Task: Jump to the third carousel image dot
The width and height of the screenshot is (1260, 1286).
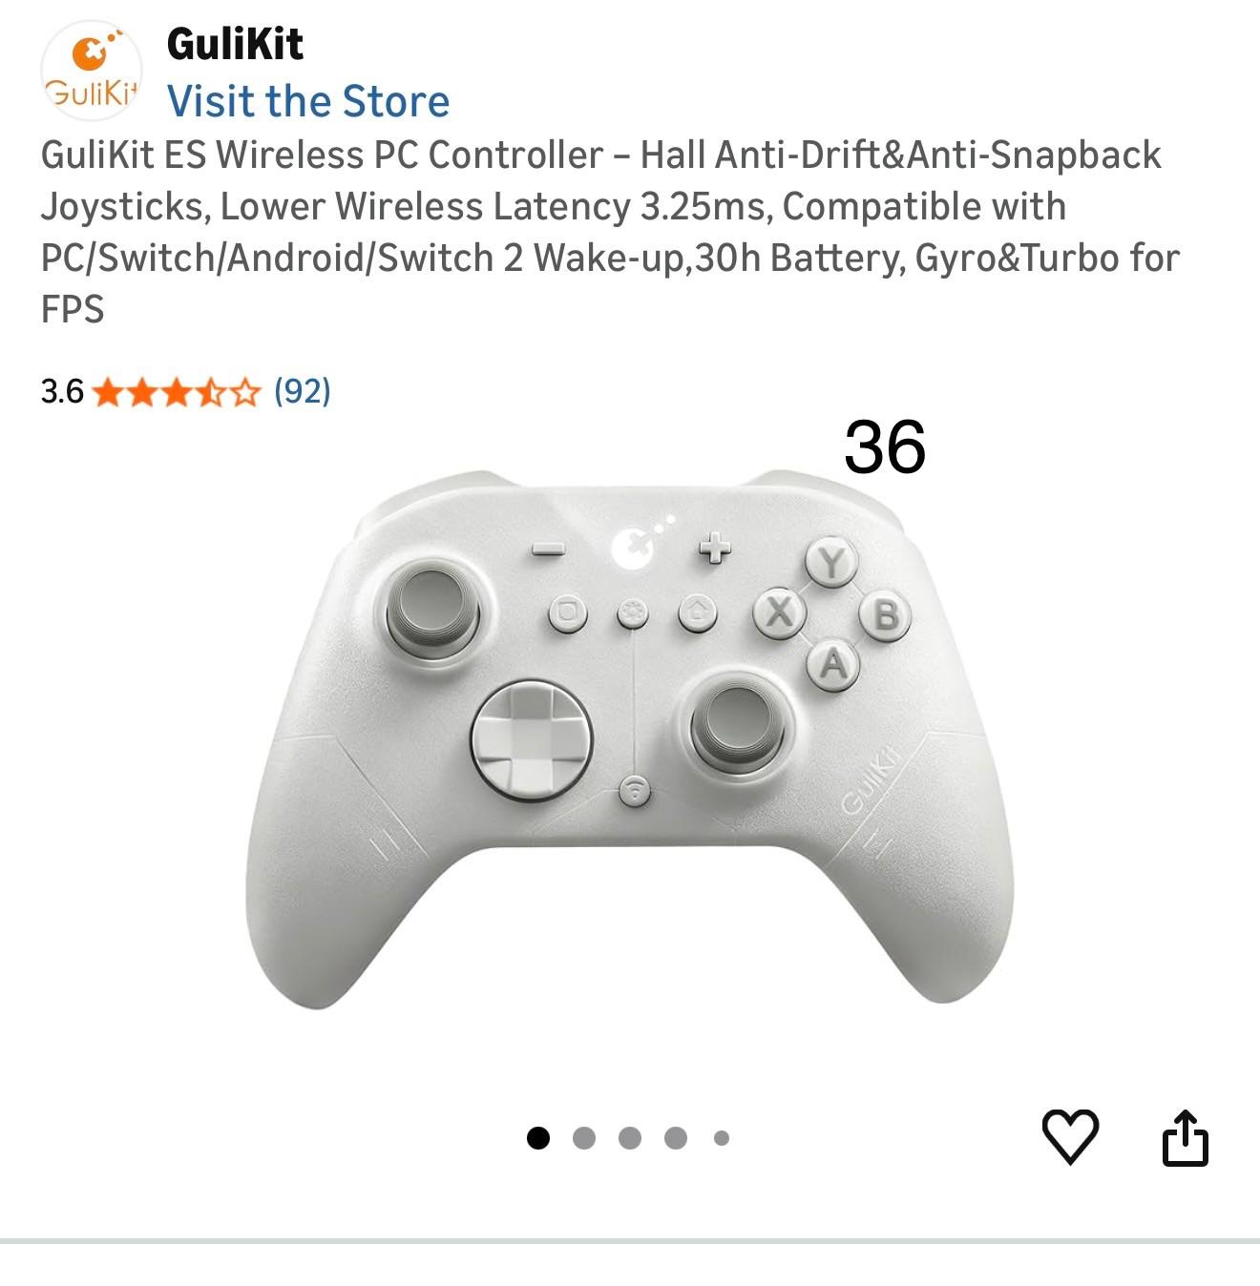Action: [x=630, y=1137]
